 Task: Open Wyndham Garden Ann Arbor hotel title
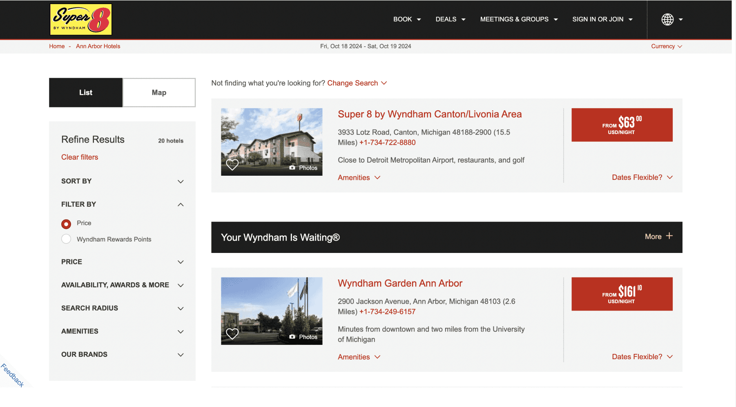[400, 283]
